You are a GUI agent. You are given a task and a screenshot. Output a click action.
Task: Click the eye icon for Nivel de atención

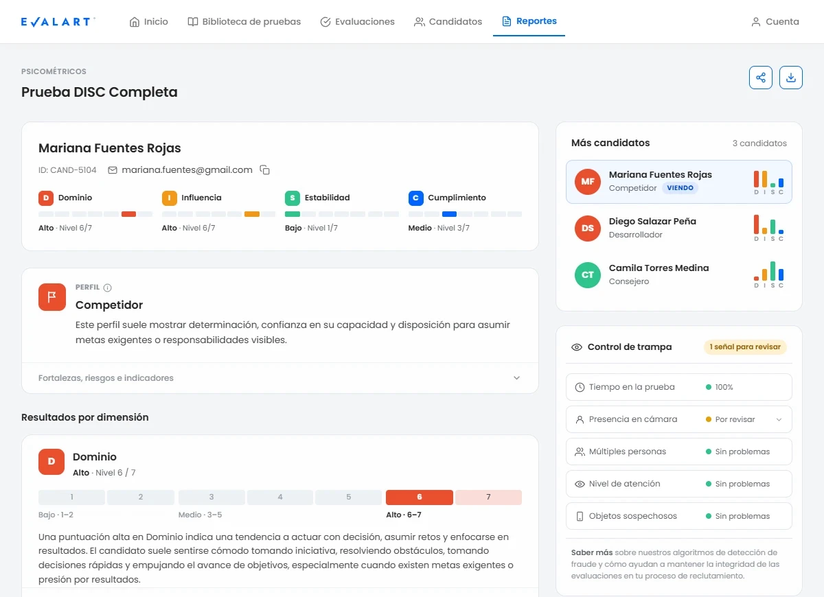pyautogui.click(x=580, y=484)
